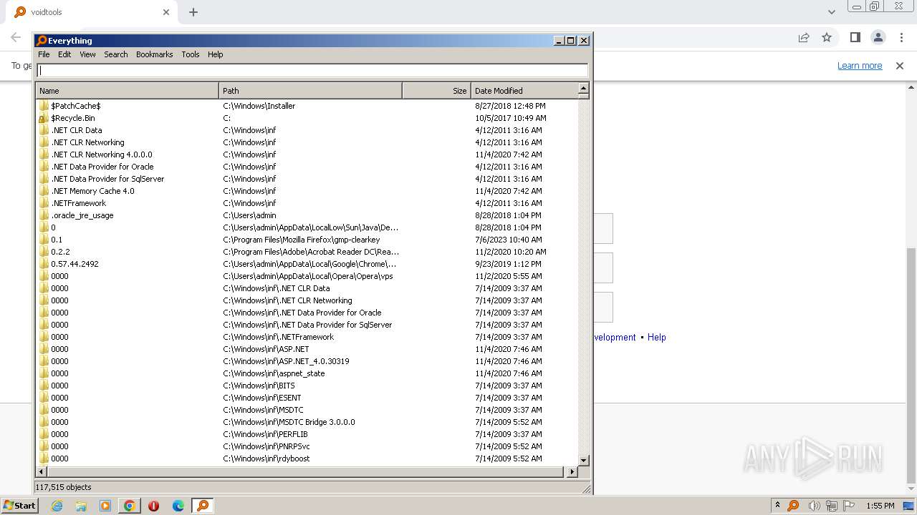Launch Internet Explorer from the taskbar
Screen dimensions: 917x515
coord(57,506)
